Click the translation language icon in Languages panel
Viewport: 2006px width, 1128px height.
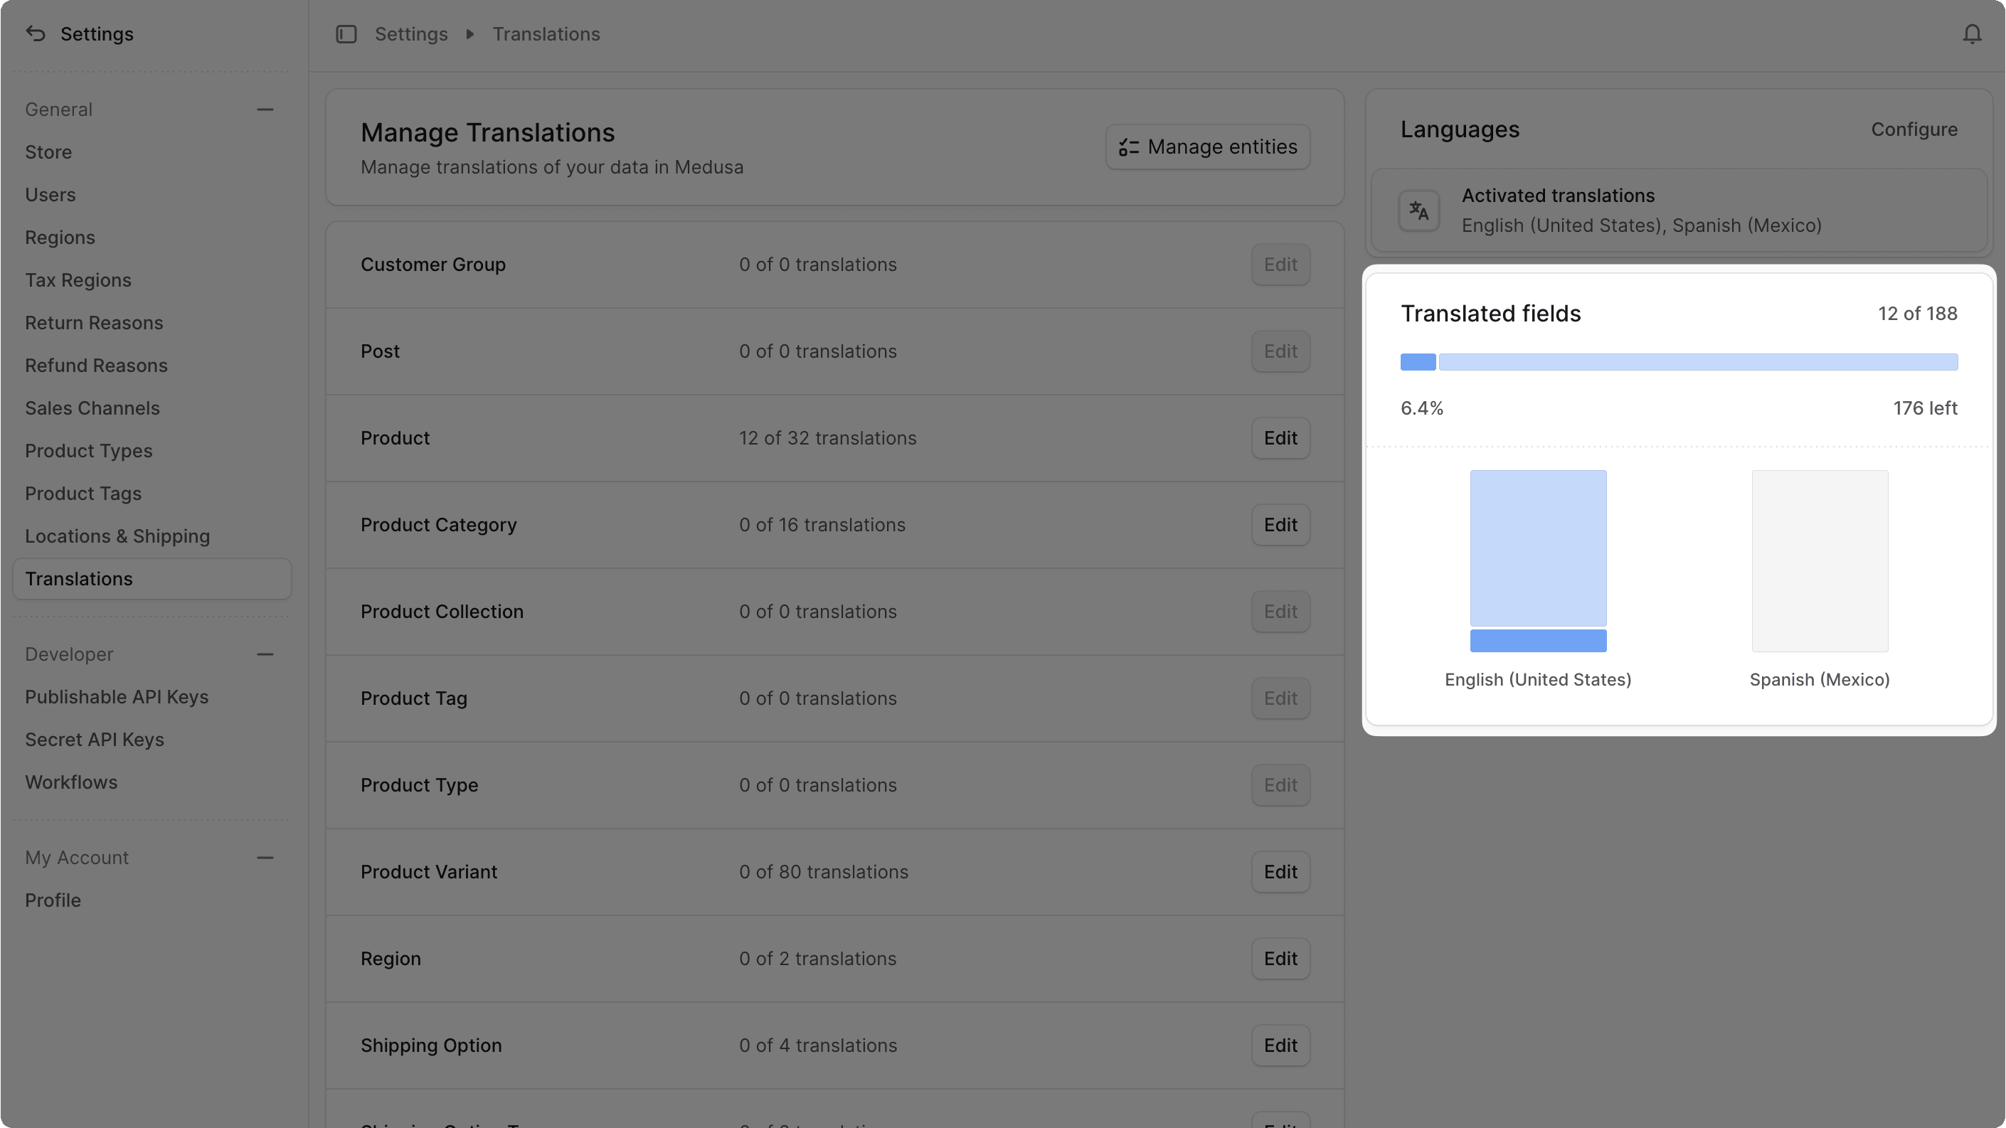pos(1418,211)
